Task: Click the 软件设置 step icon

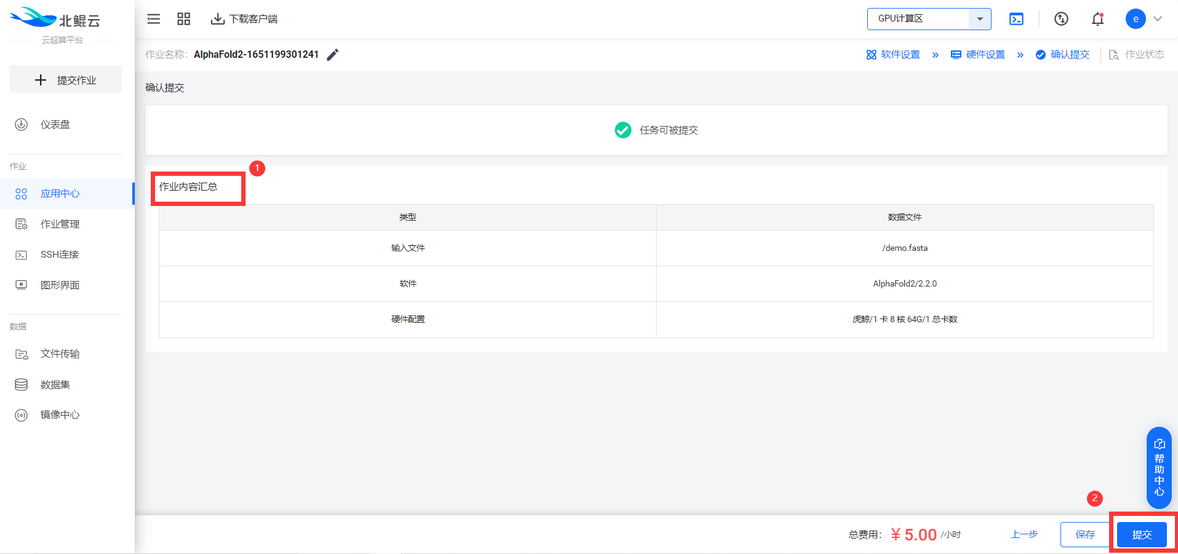Action: (871, 55)
